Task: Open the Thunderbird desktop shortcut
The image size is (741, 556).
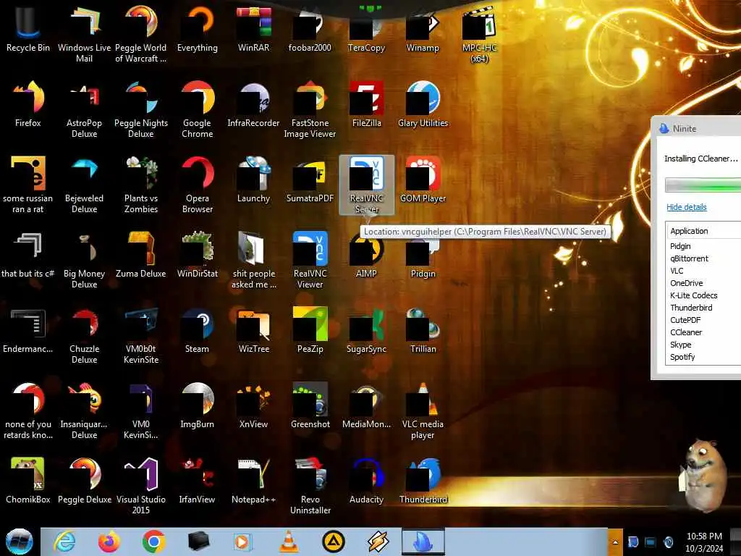Action: [423, 481]
